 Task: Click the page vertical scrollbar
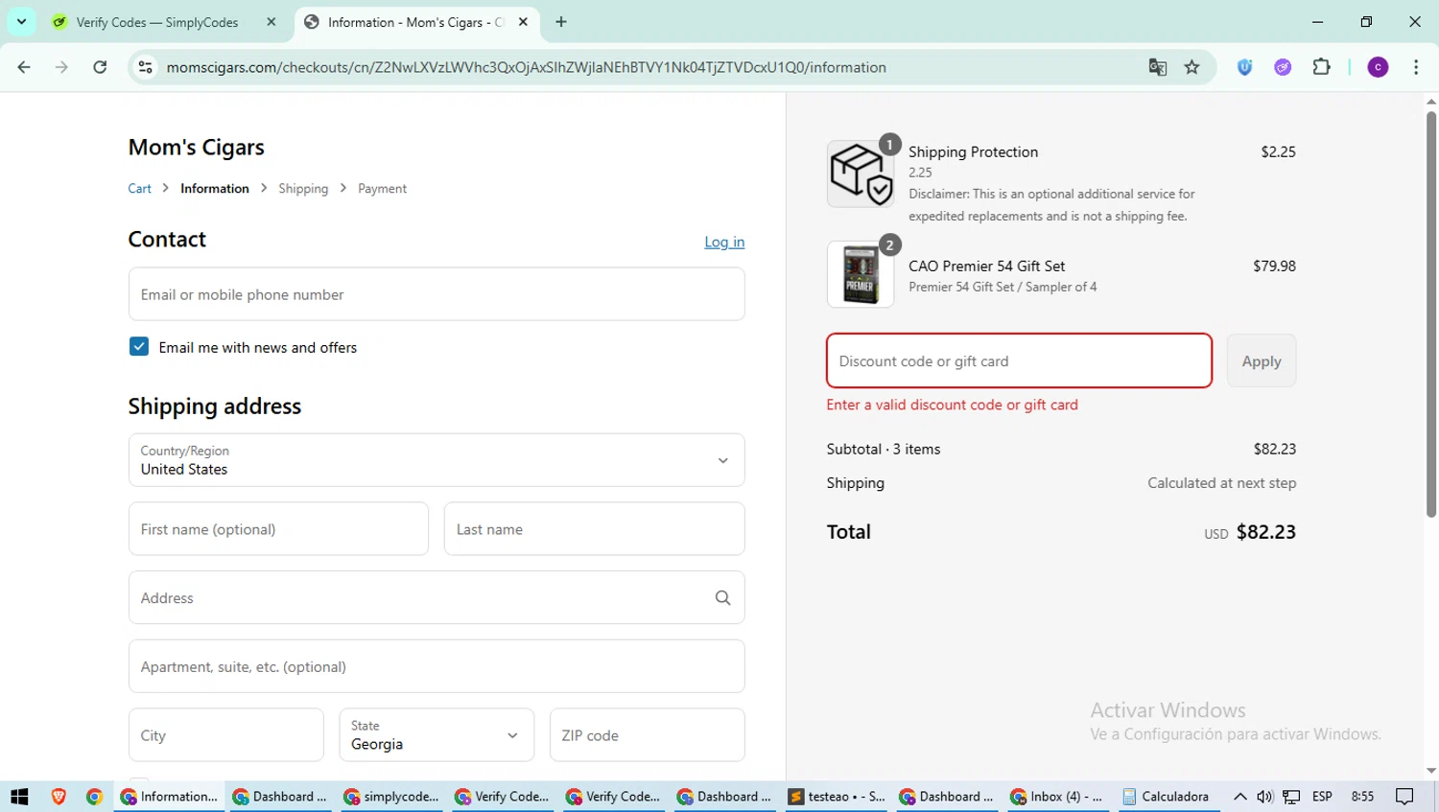click(x=1431, y=313)
